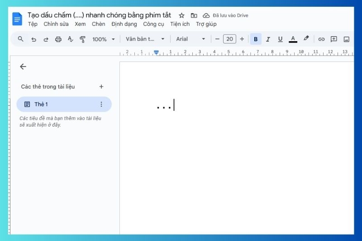This screenshot has width=362, height=241.
Task: Toggle underline formatting
Action: coord(280,39)
